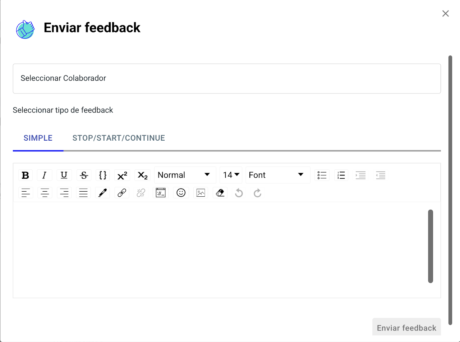
Task: Insert an image into the editor
Action: (201, 193)
